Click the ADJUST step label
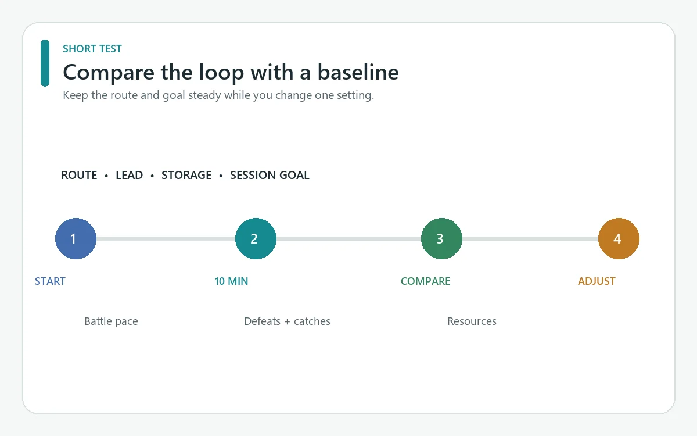697x436 pixels. [x=597, y=281]
